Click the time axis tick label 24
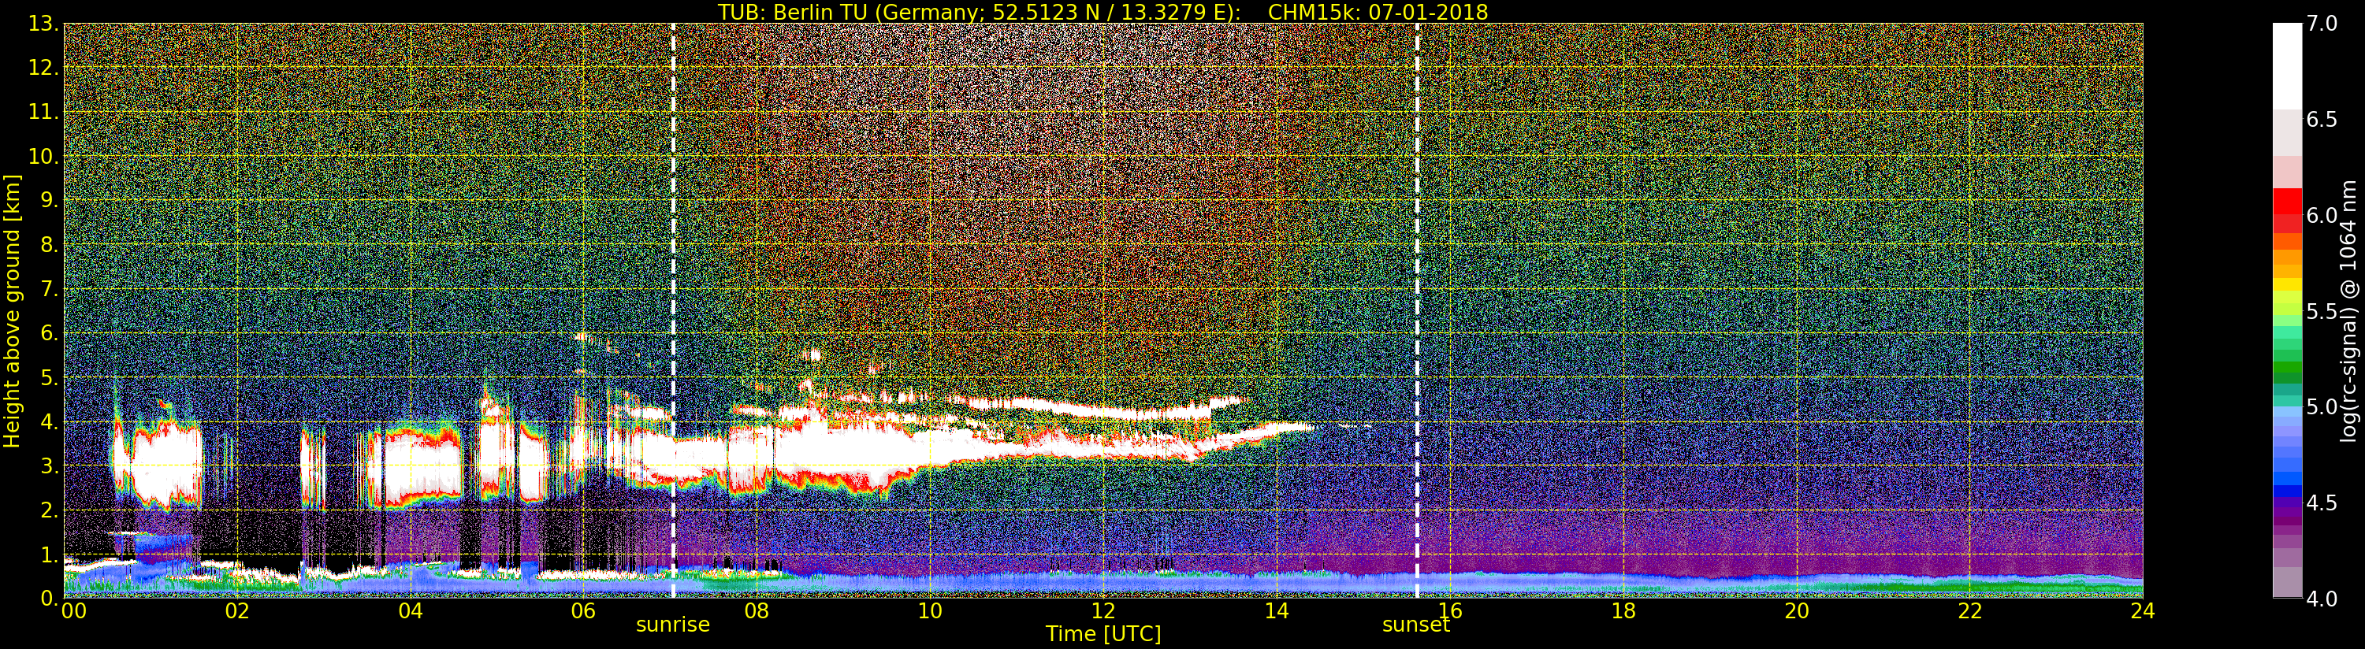The width and height of the screenshot is (2365, 649). point(2143,611)
